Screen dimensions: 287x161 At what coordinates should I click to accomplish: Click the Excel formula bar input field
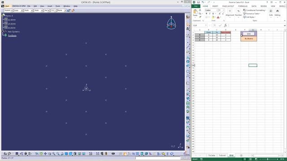256,25
